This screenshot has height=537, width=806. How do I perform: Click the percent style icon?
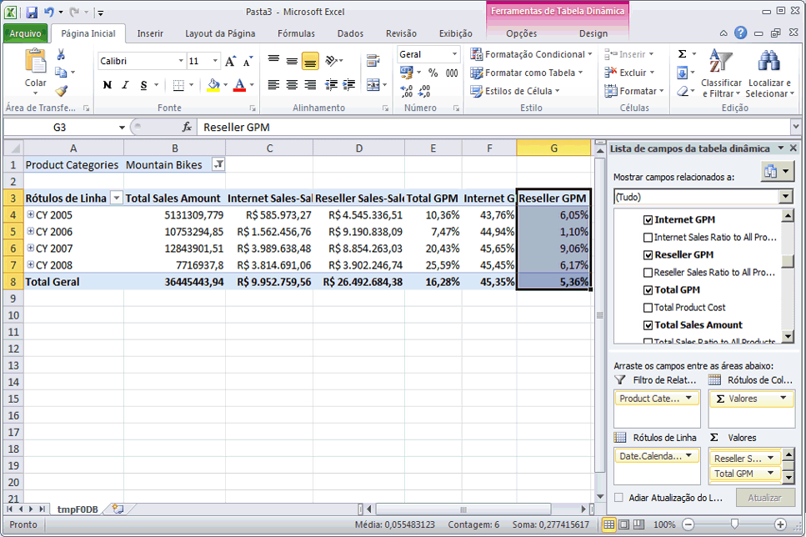coord(433,73)
